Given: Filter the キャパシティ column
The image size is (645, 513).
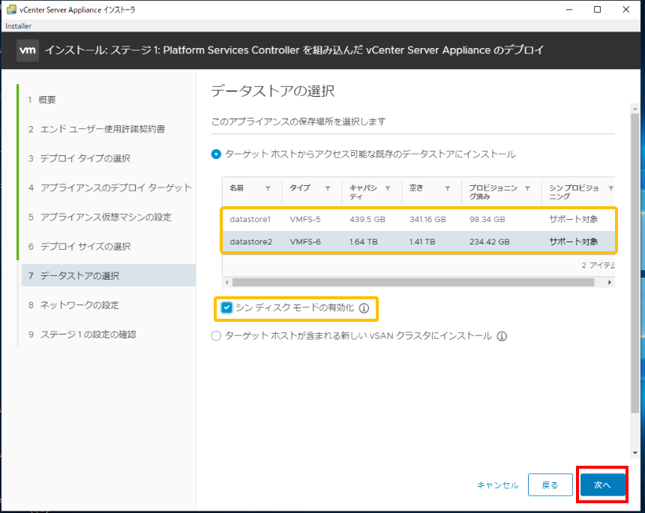Looking at the screenshot, I should pos(388,188).
